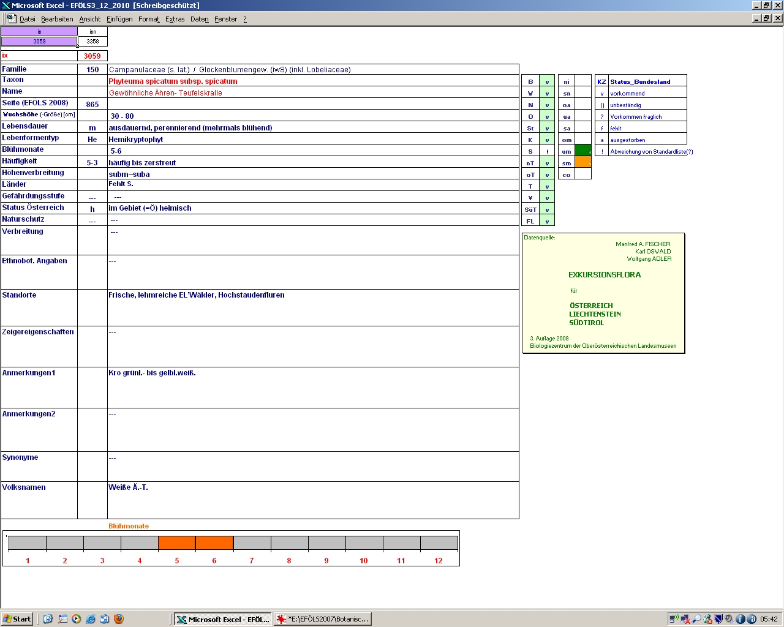
Task: Open the Excel document icon beside Datei
Action: pos(11,18)
